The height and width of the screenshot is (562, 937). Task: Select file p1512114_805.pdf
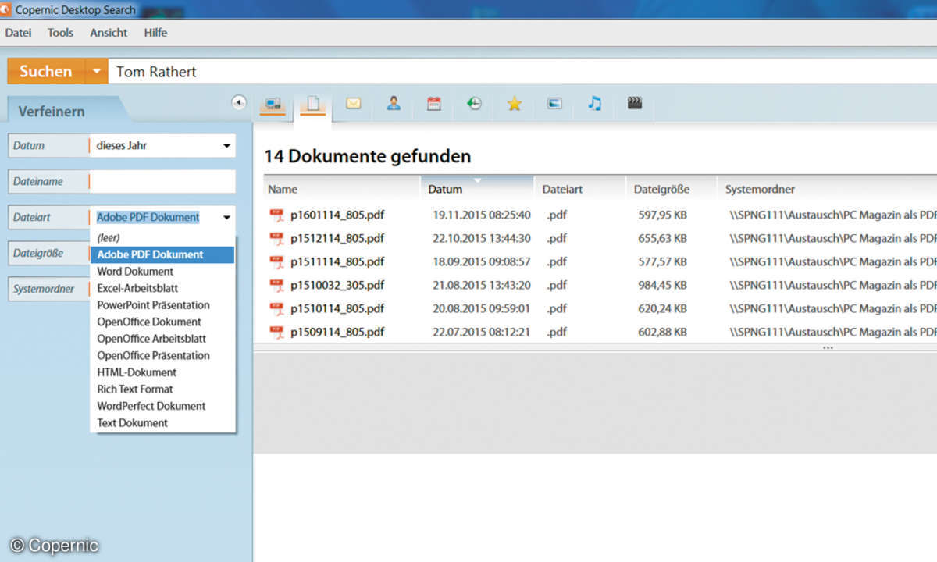(337, 238)
